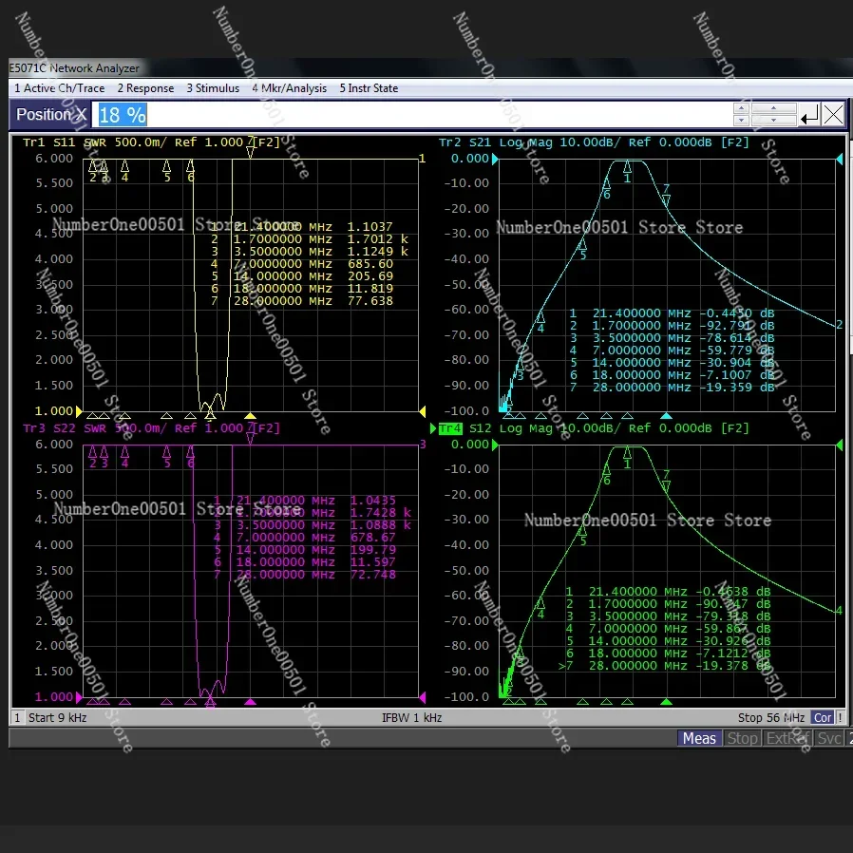
Task: Click the Tr1 yellow reference marker at 1.000
Action: point(80,411)
